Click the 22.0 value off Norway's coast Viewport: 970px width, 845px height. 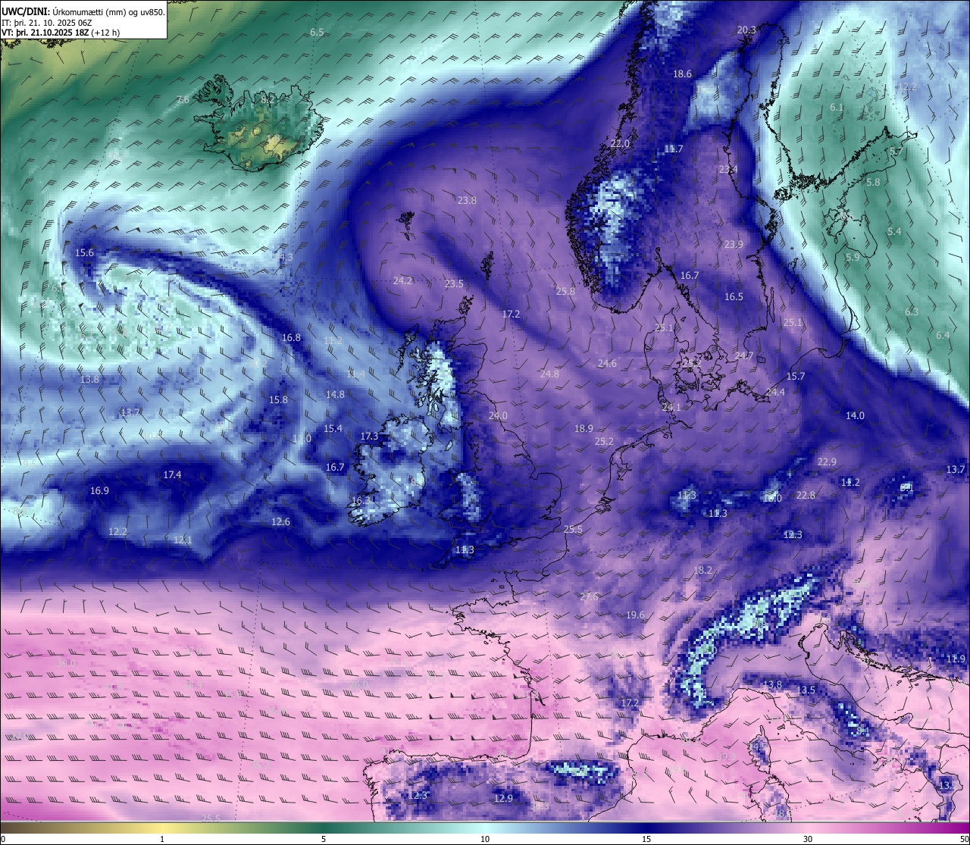tap(620, 144)
